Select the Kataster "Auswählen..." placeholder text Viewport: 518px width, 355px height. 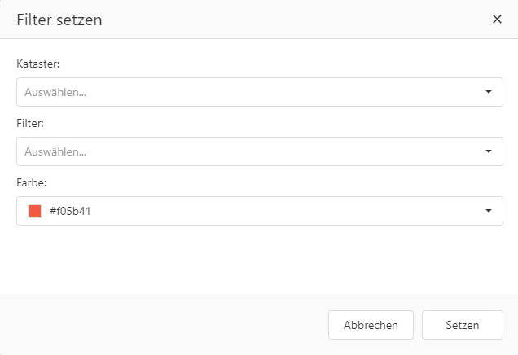[56, 92]
